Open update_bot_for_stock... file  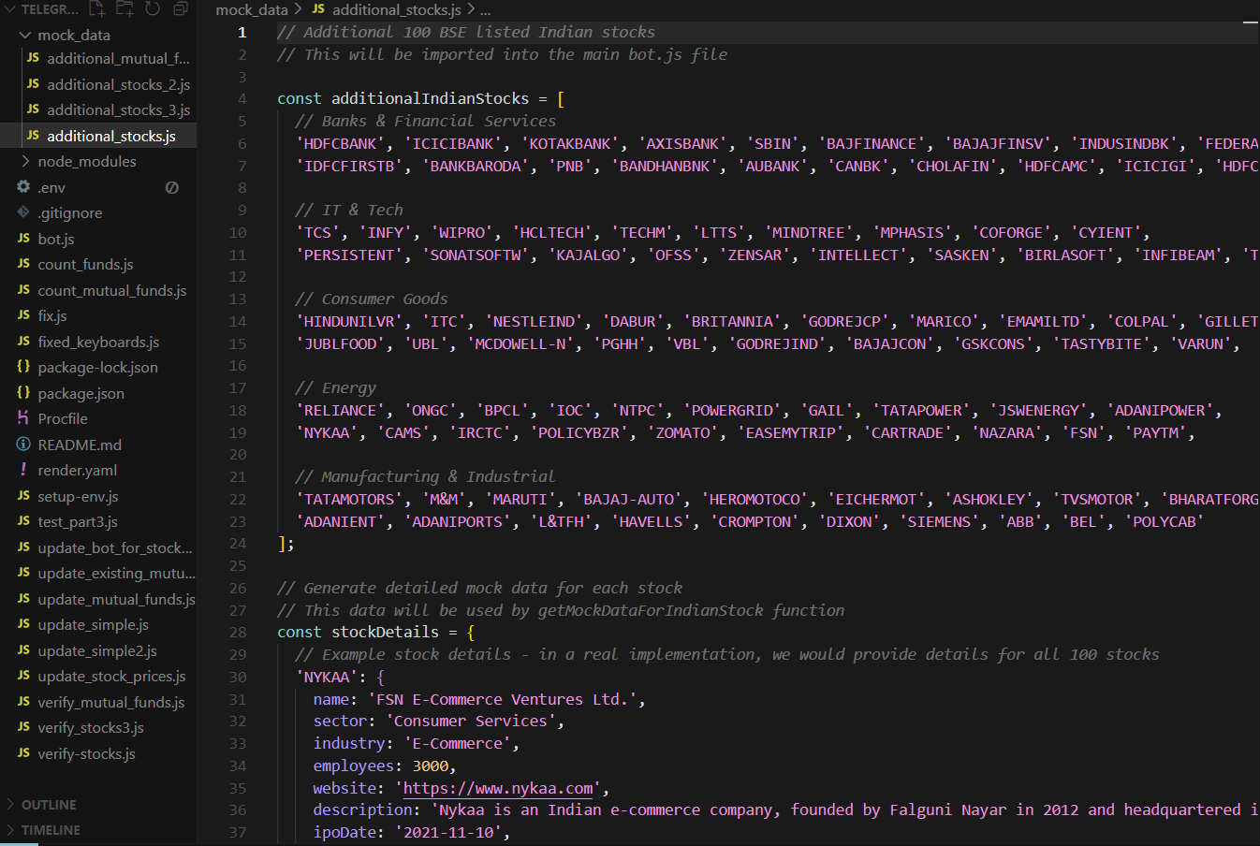click(x=115, y=547)
